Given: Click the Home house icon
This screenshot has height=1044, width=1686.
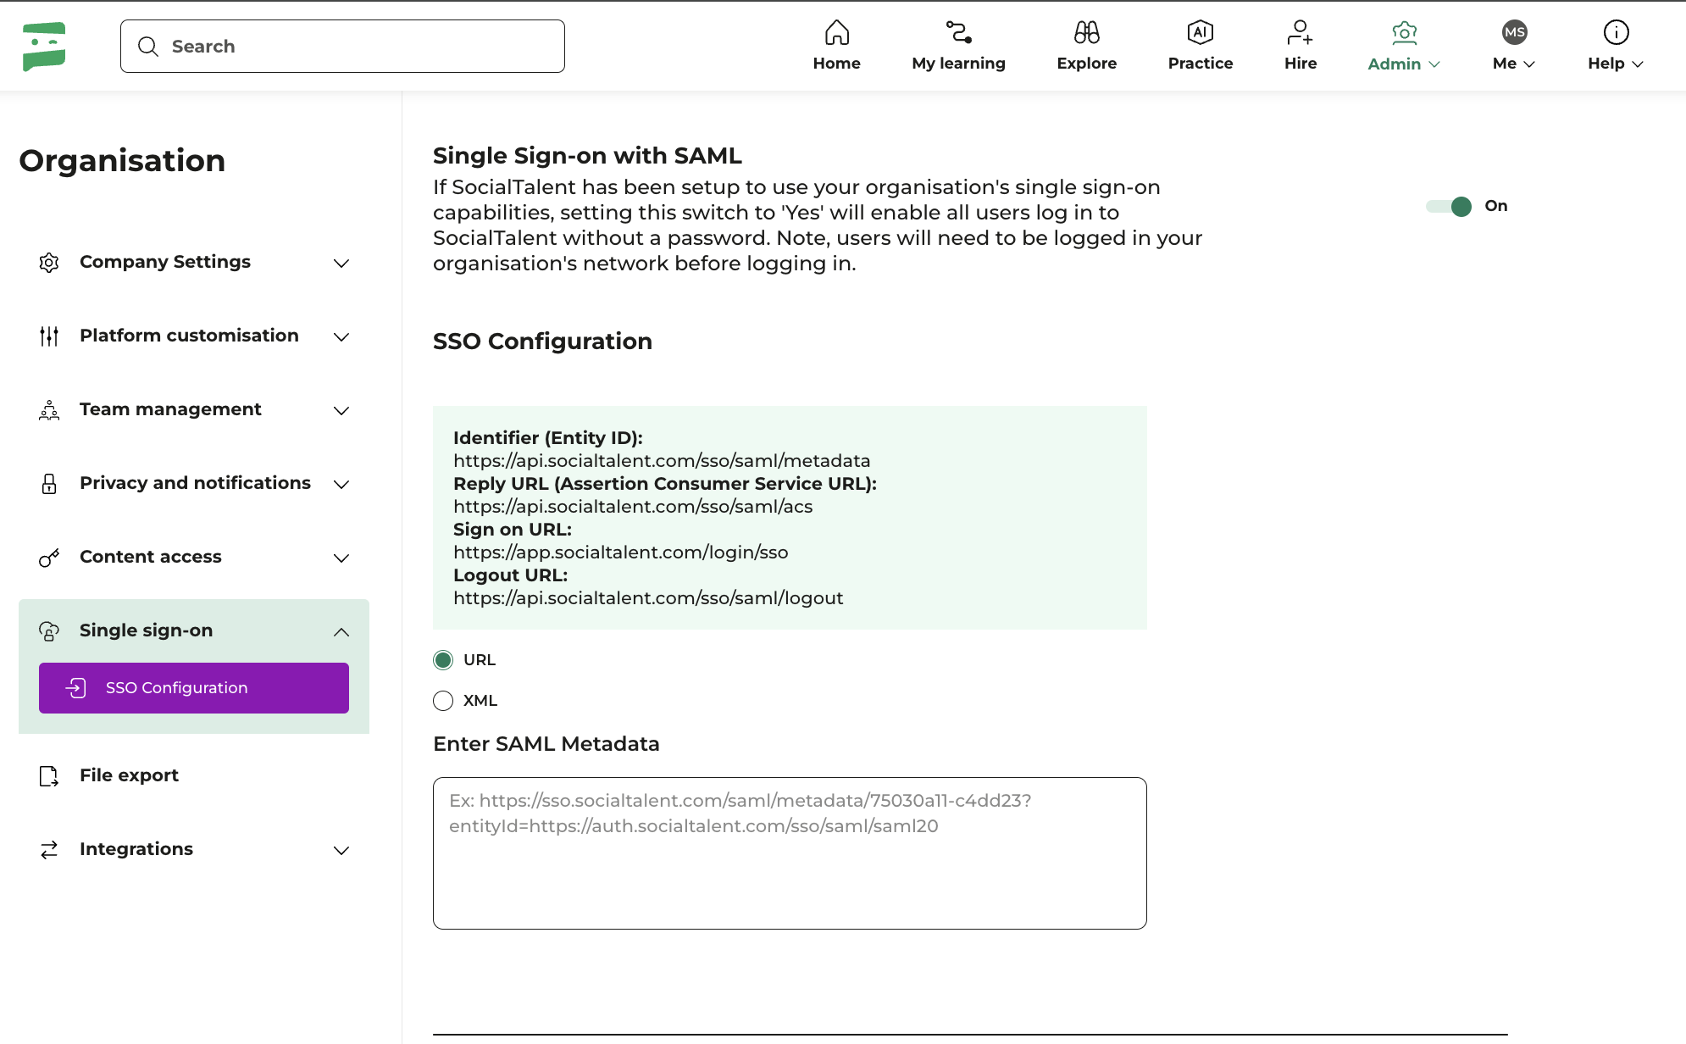Looking at the screenshot, I should tap(836, 32).
